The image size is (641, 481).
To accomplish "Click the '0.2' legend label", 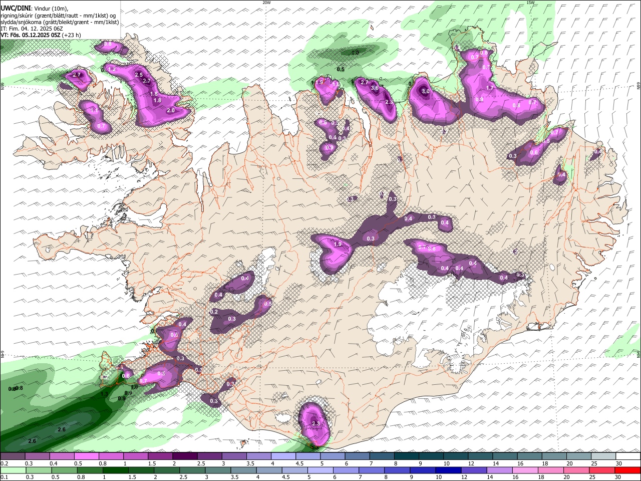I will [x=4, y=463].
